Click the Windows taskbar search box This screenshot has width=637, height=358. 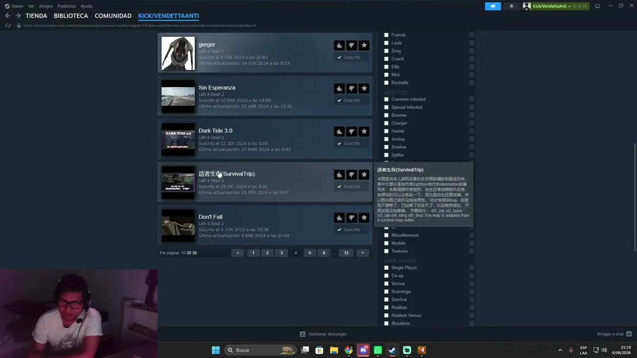point(260,350)
